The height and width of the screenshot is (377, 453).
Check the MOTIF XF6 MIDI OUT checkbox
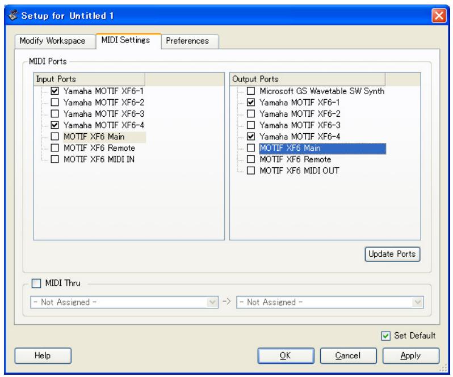coord(251,171)
